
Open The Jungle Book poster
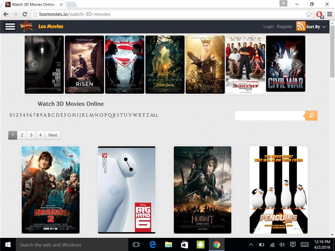coord(165,64)
